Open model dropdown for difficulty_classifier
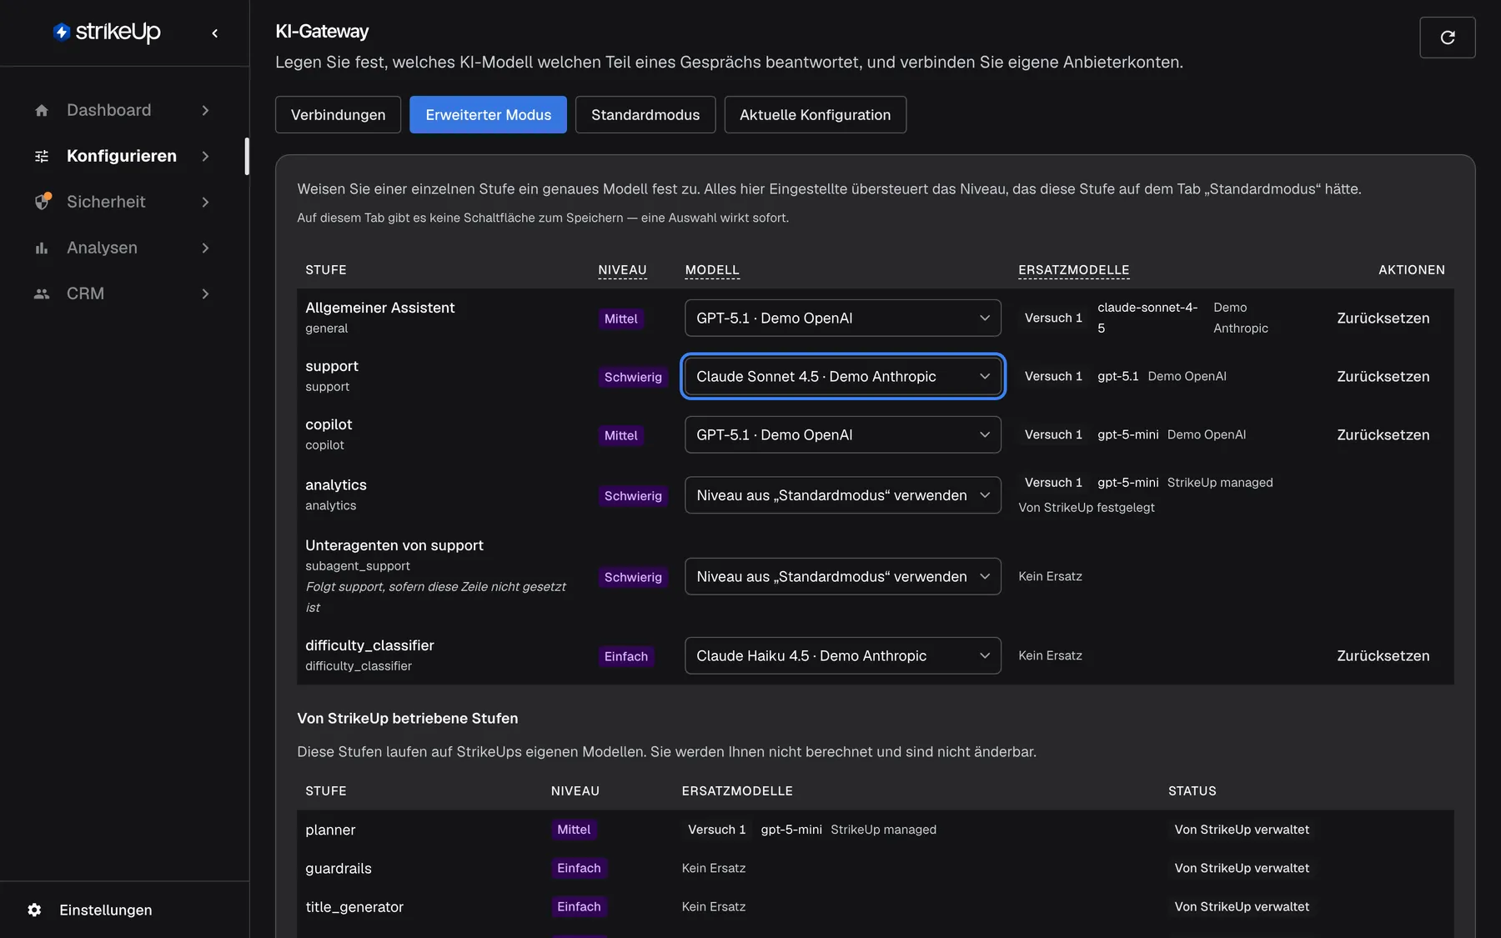 click(x=842, y=655)
